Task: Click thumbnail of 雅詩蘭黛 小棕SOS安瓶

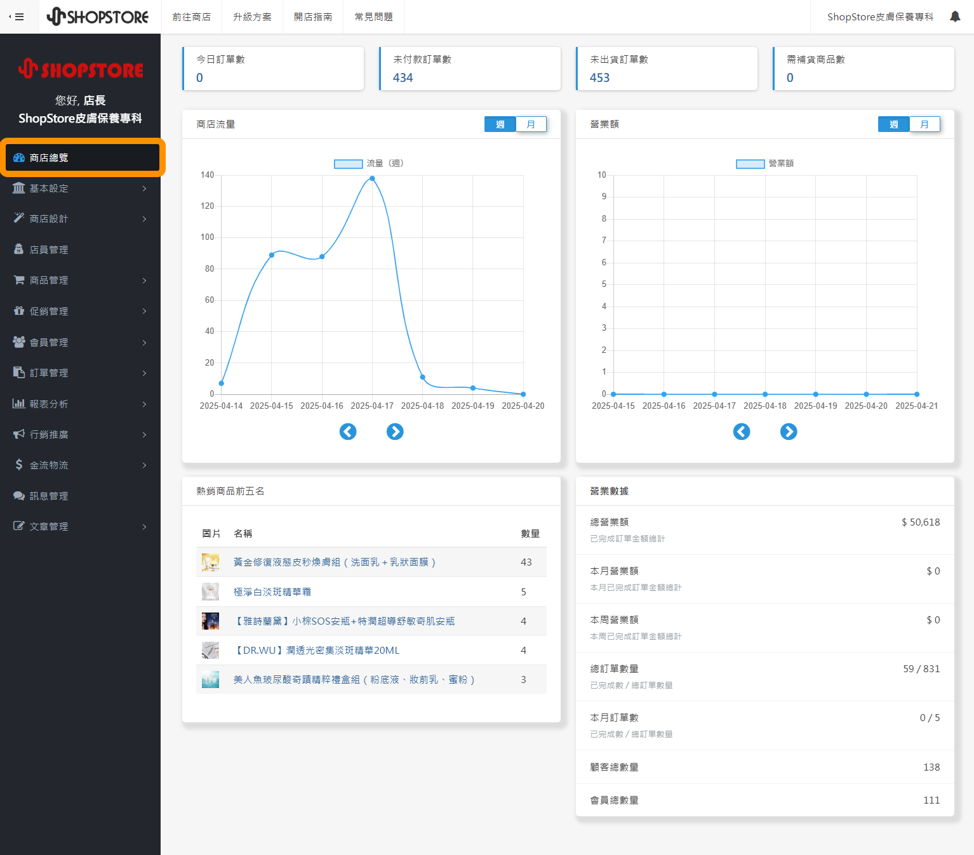Action: coord(210,621)
